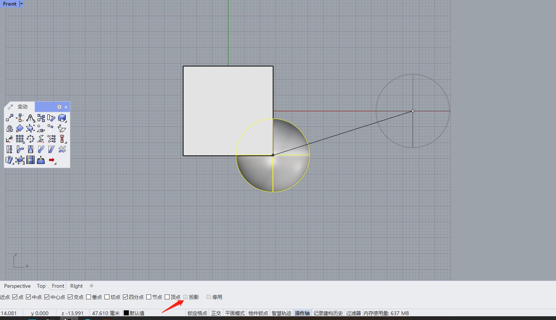556x320 pixels.
Task: Select the 变动 toolbar tab
Action: click(x=19, y=107)
